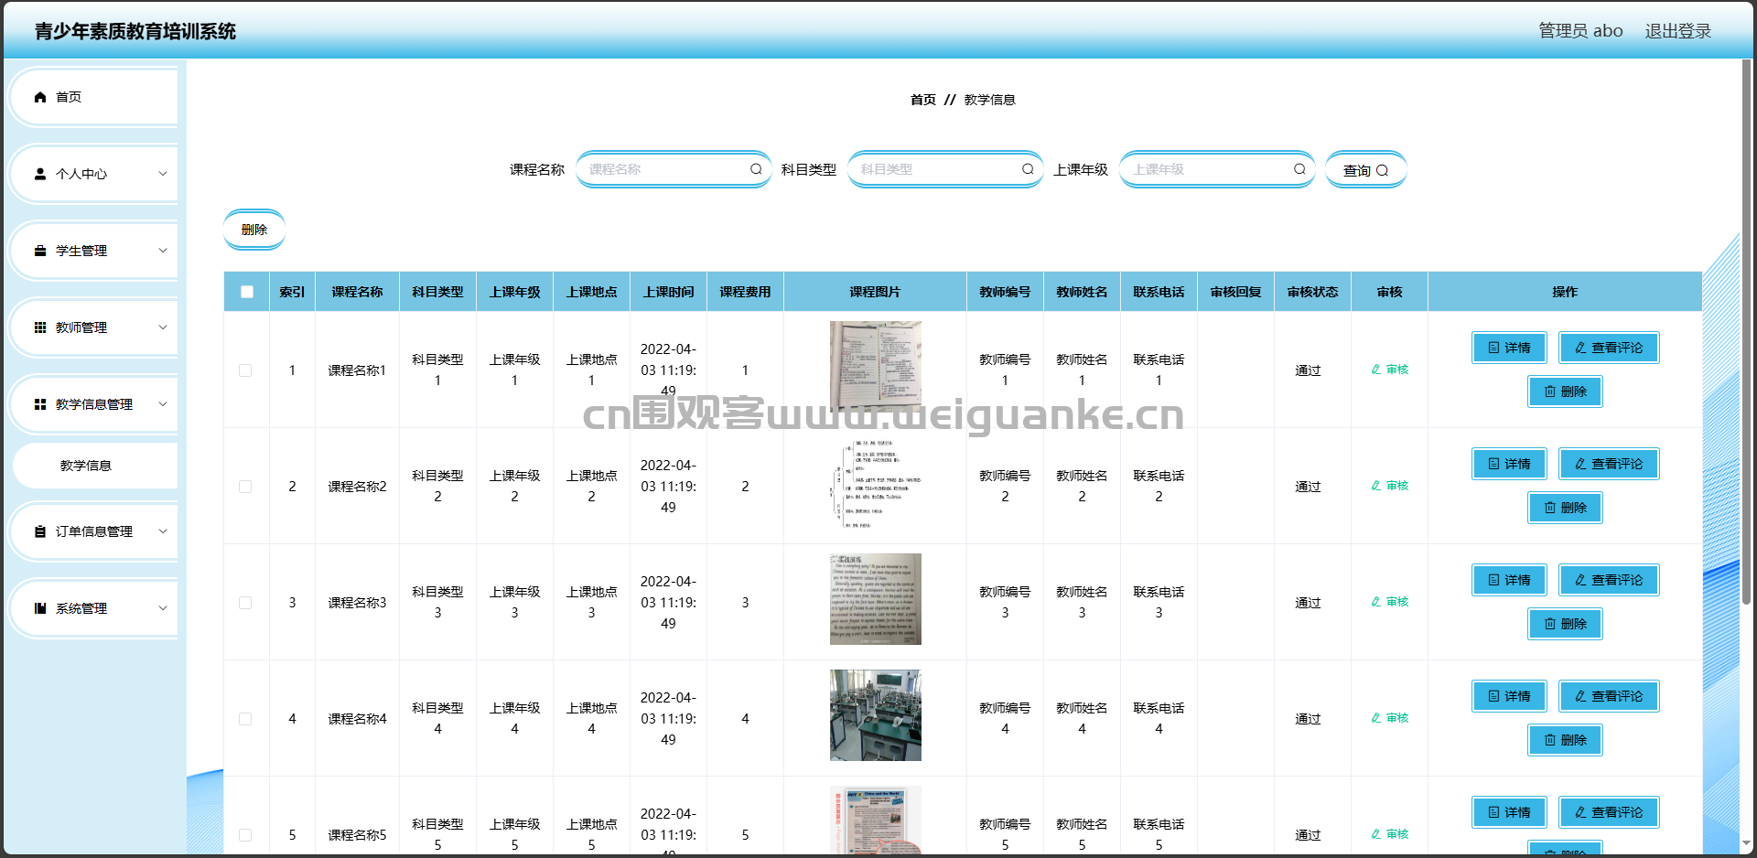Check the checkbox for row 课程名称2
Image resolution: width=1757 pixels, height=858 pixels.
(x=245, y=487)
